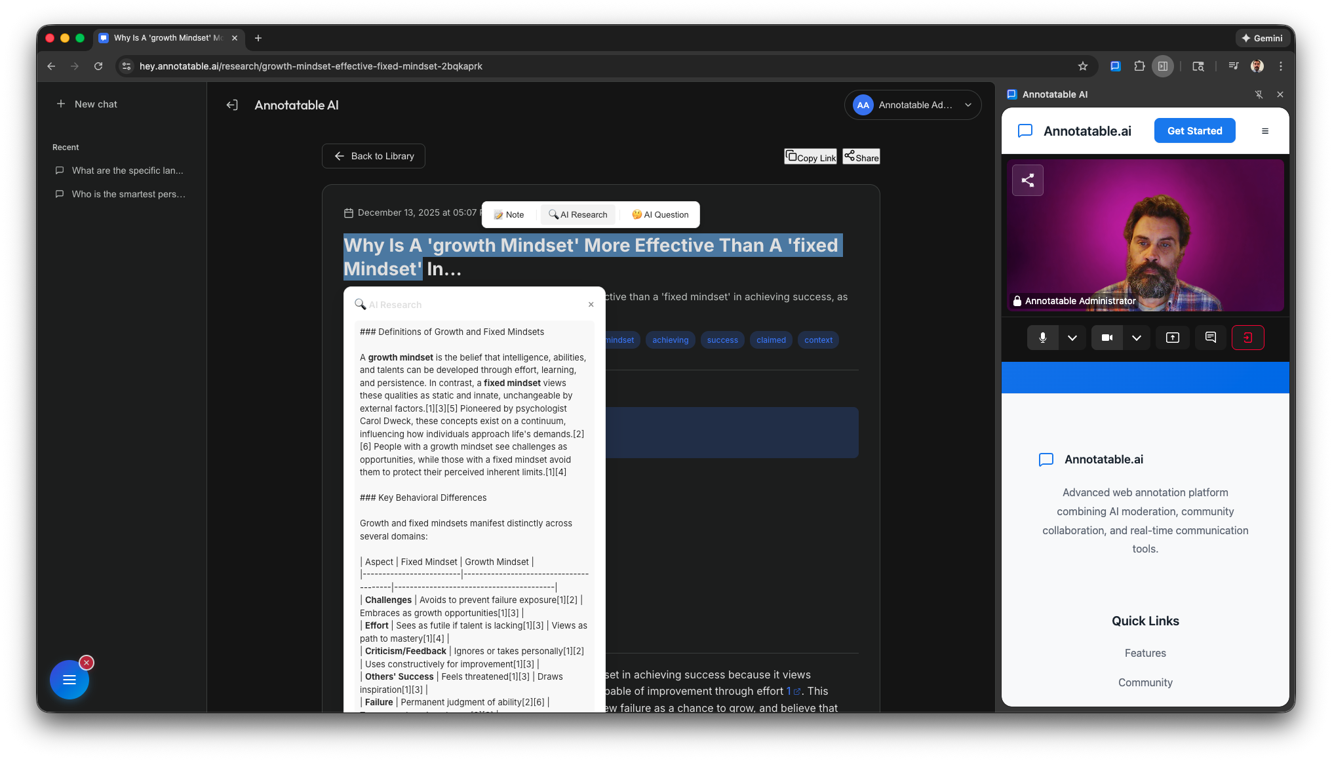Expand the microphone options chevron
The image size is (1332, 761).
click(1073, 338)
